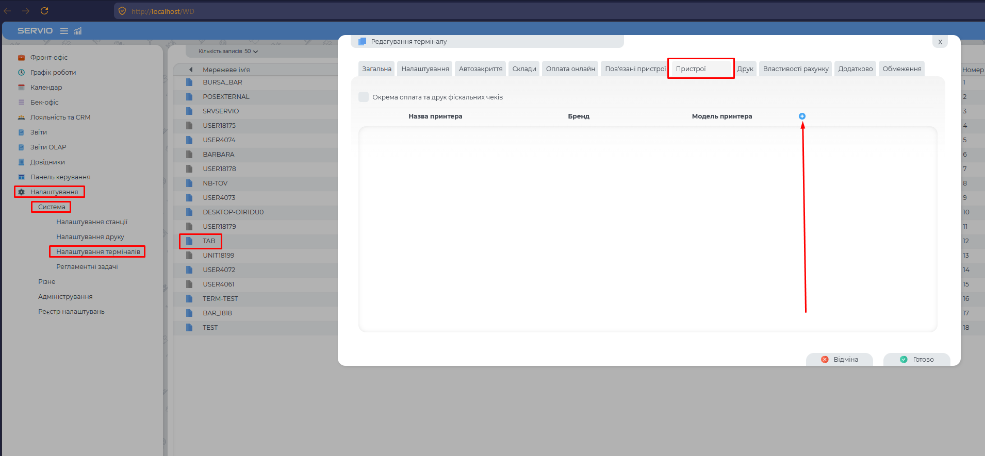Enable Окрема оплата та друк фіскальних чеків
The image size is (985, 456).
(x=364, y=97)
